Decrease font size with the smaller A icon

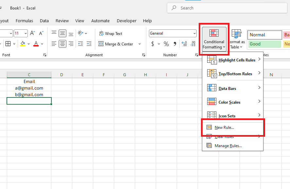(x=41, y=33)
